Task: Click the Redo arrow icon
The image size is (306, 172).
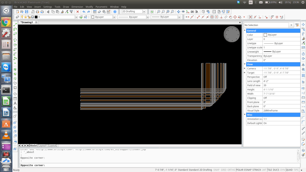Action: point(88,12)
